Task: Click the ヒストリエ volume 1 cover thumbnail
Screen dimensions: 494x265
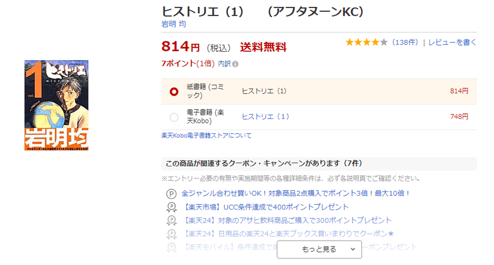Action: 56,105
